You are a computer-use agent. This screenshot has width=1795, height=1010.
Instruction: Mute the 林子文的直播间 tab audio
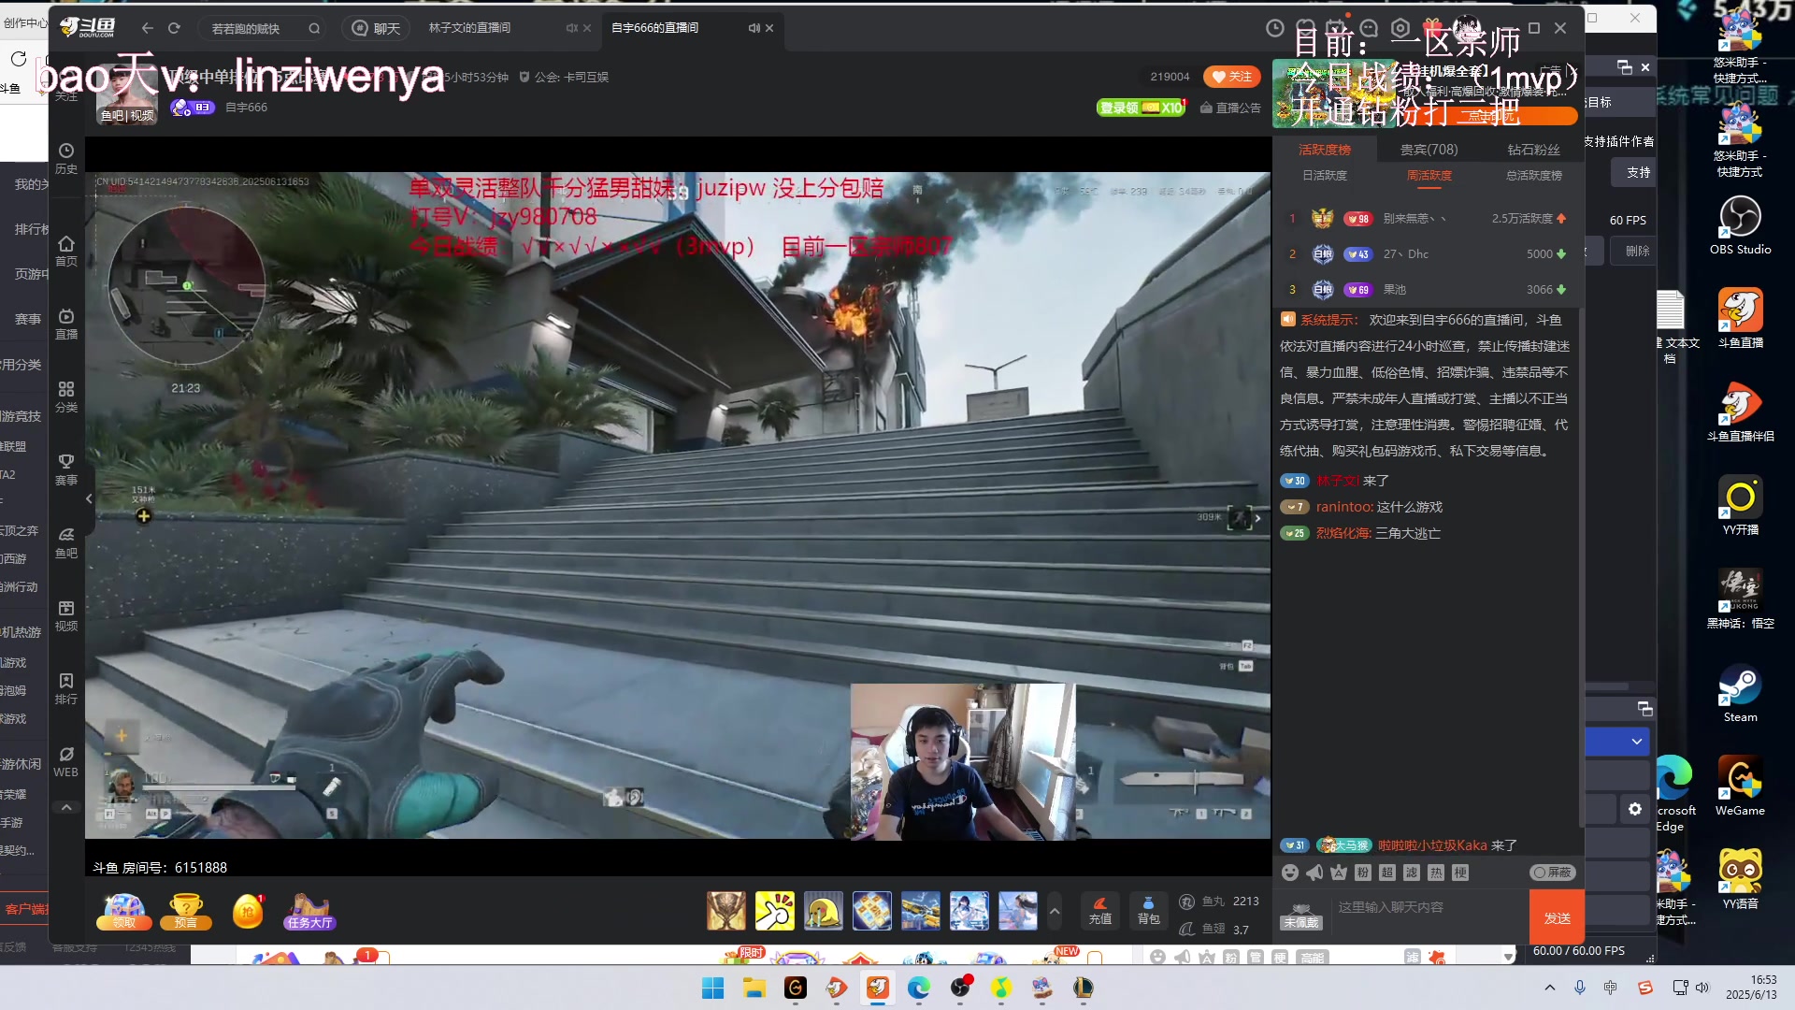click(571, 28)
